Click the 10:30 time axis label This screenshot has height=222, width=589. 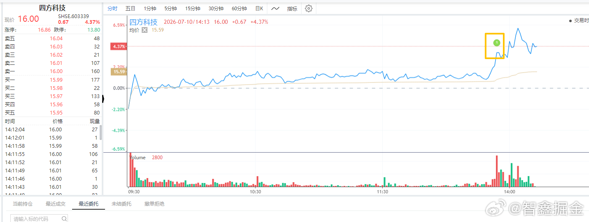pos(255,192)
